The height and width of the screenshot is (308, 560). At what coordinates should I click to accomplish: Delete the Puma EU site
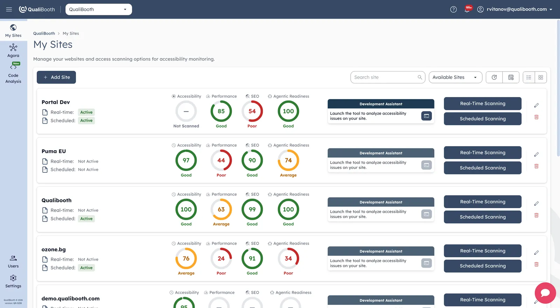click(536, 166)
